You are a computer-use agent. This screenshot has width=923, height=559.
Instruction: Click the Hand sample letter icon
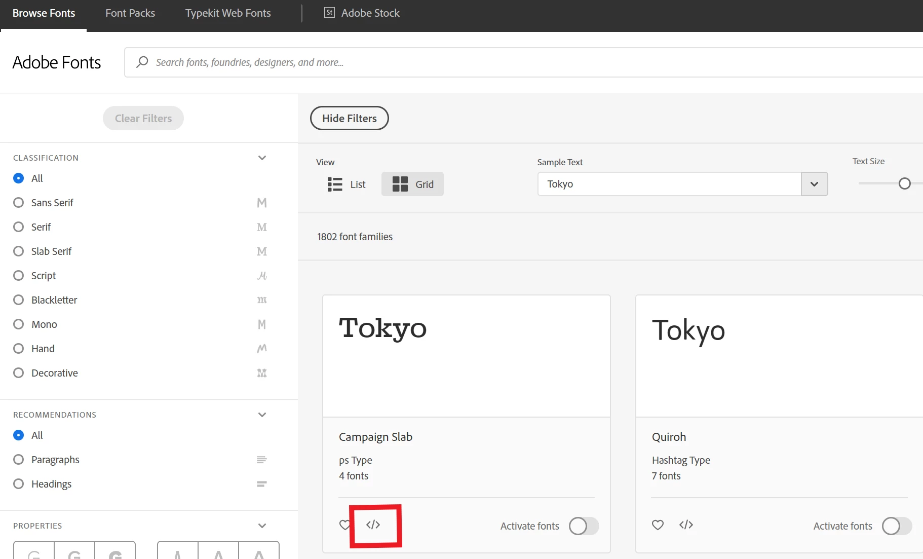pos(262,349)
